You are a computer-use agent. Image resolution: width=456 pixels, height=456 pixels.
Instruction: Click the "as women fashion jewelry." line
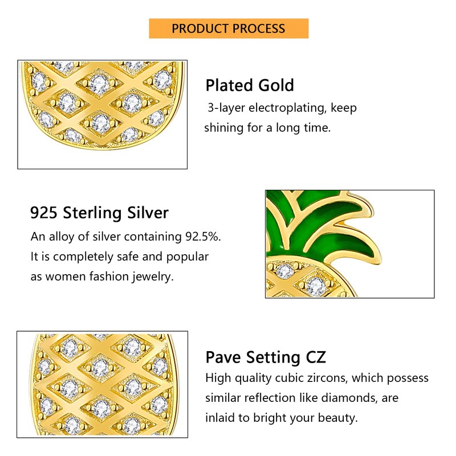(102, 276)
